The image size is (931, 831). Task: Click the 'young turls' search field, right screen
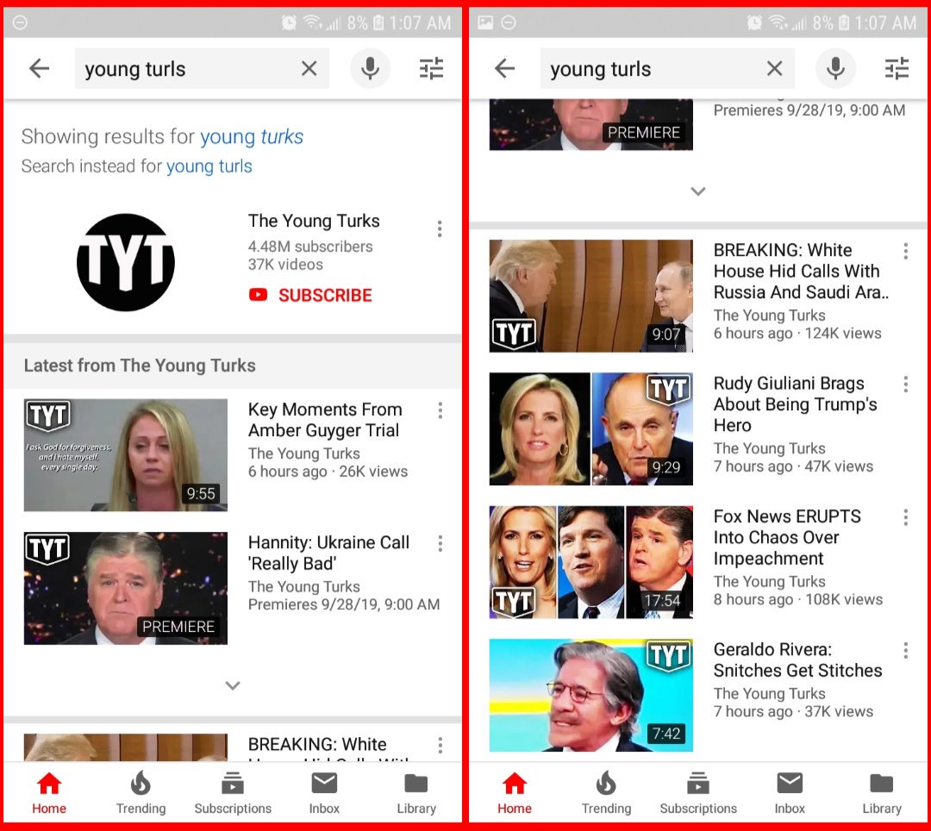(x=667, y=69)
